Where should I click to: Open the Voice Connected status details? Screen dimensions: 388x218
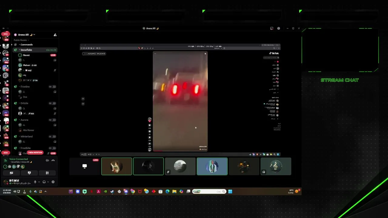18,159
